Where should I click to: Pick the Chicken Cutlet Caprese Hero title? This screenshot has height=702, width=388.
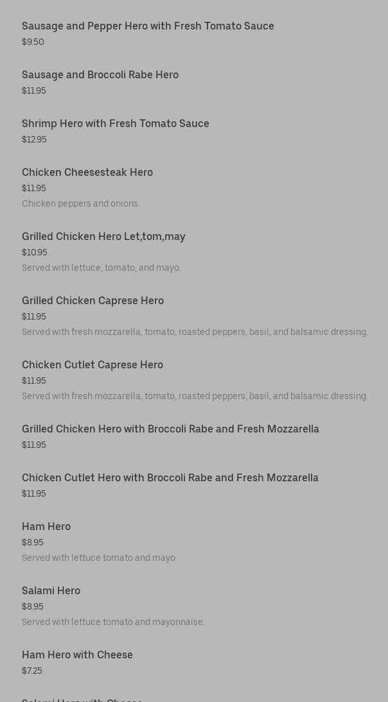point(93,365)
